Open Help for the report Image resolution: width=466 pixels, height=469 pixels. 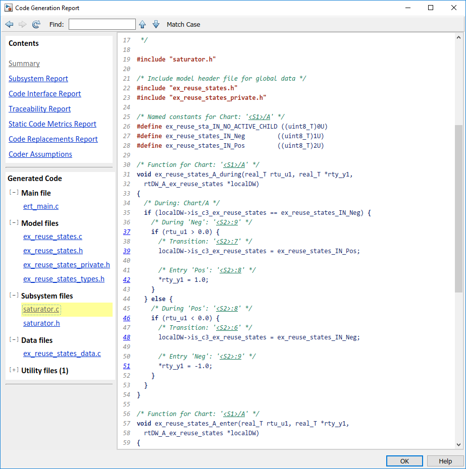coord(445,460)
